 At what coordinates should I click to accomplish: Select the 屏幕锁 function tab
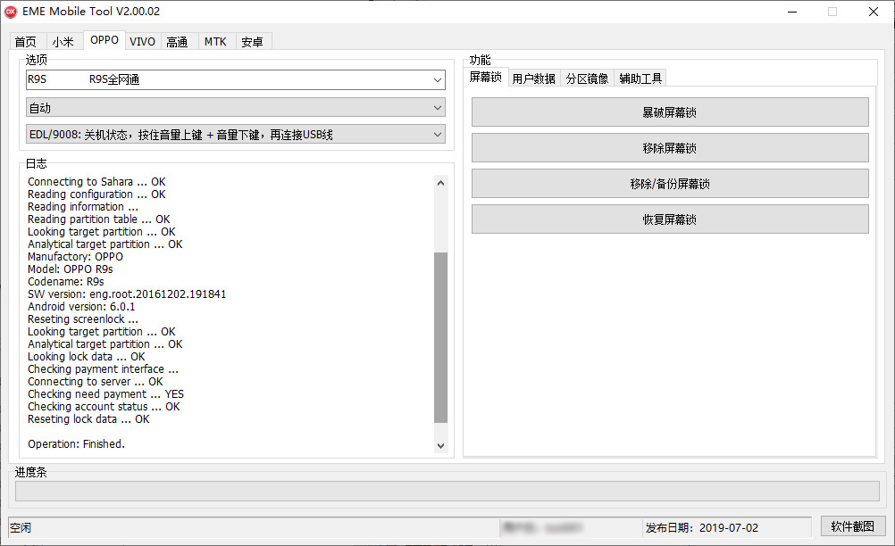(486, 77)
